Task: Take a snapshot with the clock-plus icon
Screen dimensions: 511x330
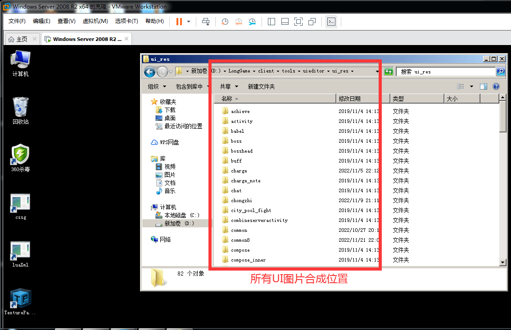Action: pyautogui.click(x=225, y=22)
